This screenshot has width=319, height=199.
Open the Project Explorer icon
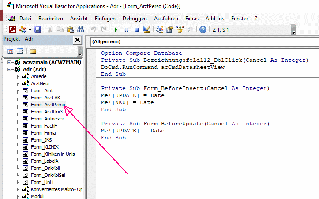160,30
